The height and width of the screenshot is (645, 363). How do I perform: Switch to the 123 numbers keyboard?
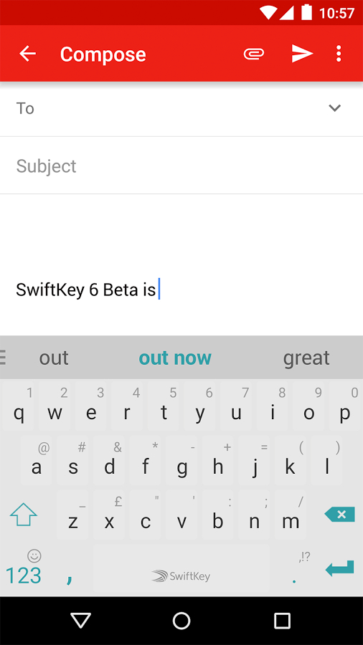[24, 575]
